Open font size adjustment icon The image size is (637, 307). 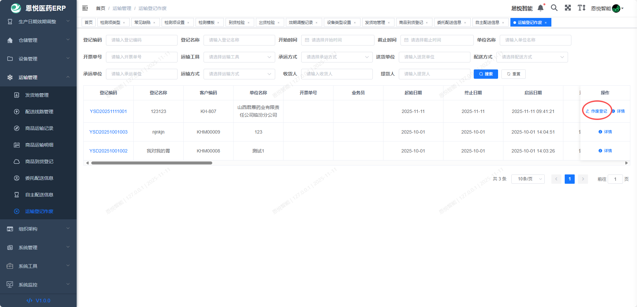pos(581,8)
